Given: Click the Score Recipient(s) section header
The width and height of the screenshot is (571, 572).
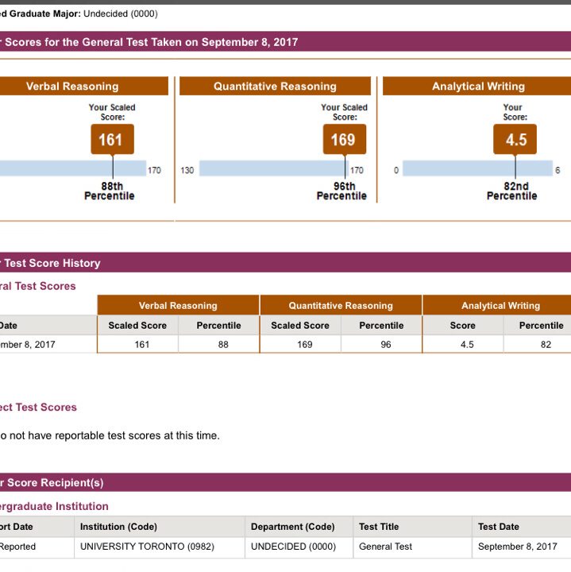Looking at the screenshot, I should pyautogui.click(x=286, y=482).
